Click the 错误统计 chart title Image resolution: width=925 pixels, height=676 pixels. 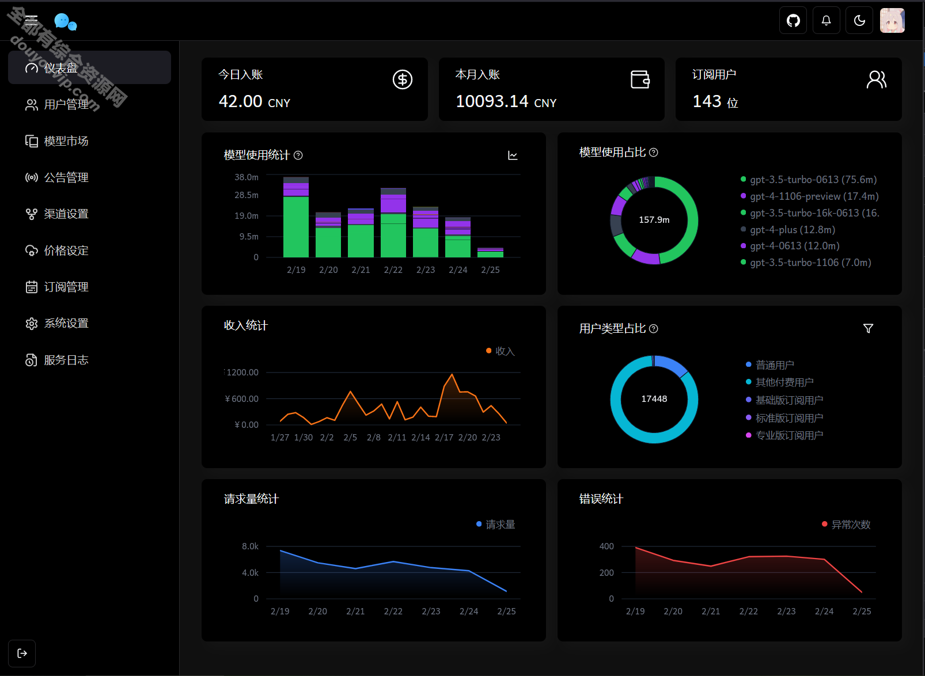(x=601, y=499)
